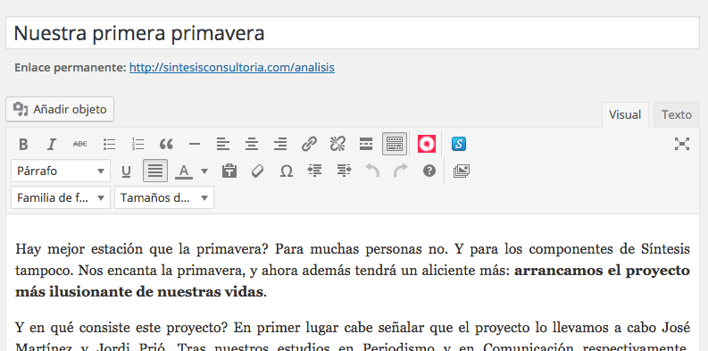Image resolution: width=708 pixels, height=351 pixels.
Task: Center align the text
Action: point(252,144)
